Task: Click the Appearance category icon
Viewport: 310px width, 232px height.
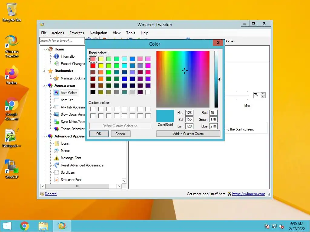Action: [50, 85]
